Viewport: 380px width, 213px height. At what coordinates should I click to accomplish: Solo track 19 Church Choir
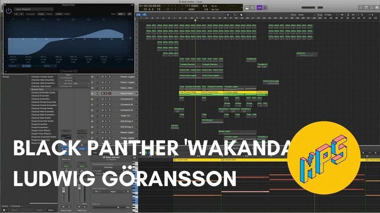pyautogui.click(x=106, y=93)
